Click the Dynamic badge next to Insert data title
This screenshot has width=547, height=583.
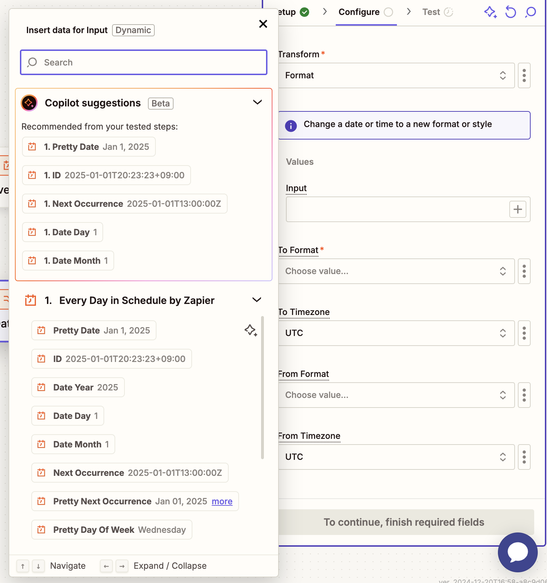(x=133, y=30)
